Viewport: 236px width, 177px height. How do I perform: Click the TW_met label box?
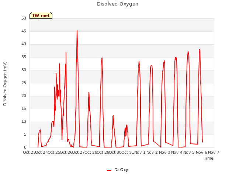41,15
